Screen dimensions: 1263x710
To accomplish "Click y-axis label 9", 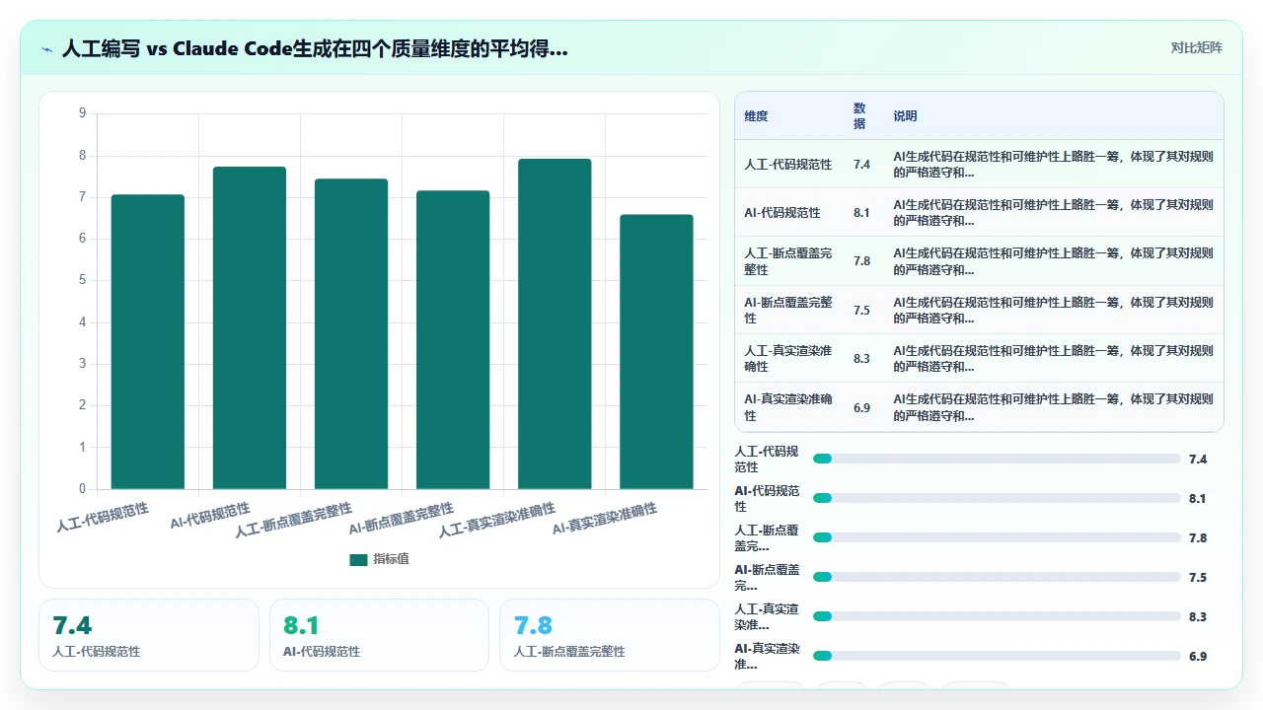I will coord(83,113).
